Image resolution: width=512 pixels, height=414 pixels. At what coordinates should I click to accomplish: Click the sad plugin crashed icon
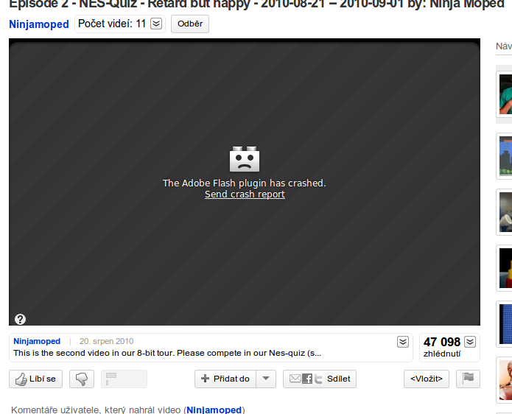click(x=245, y=158)
